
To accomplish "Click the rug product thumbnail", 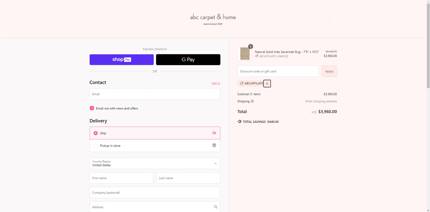I will tap(245, 53).
